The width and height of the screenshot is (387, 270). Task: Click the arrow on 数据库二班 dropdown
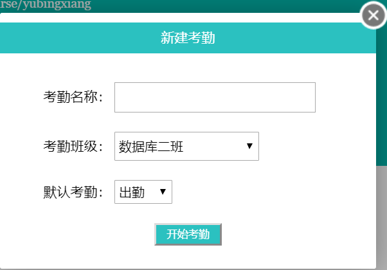tap(249, 147)
